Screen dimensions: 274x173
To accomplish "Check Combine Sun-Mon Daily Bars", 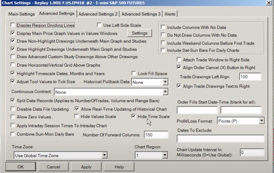I will click(x=13, y=134).
